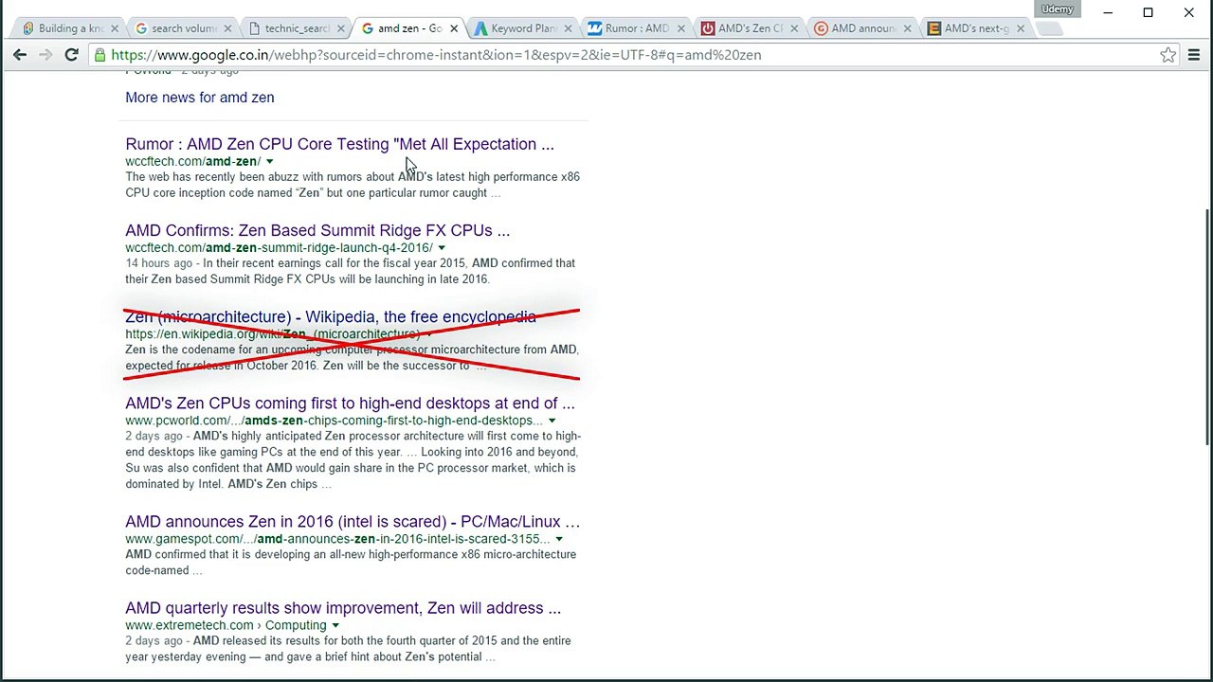Viewport: 1213px width, 682px height.
Task: Close the 'search volume' tab
Action: coord(227,28)
